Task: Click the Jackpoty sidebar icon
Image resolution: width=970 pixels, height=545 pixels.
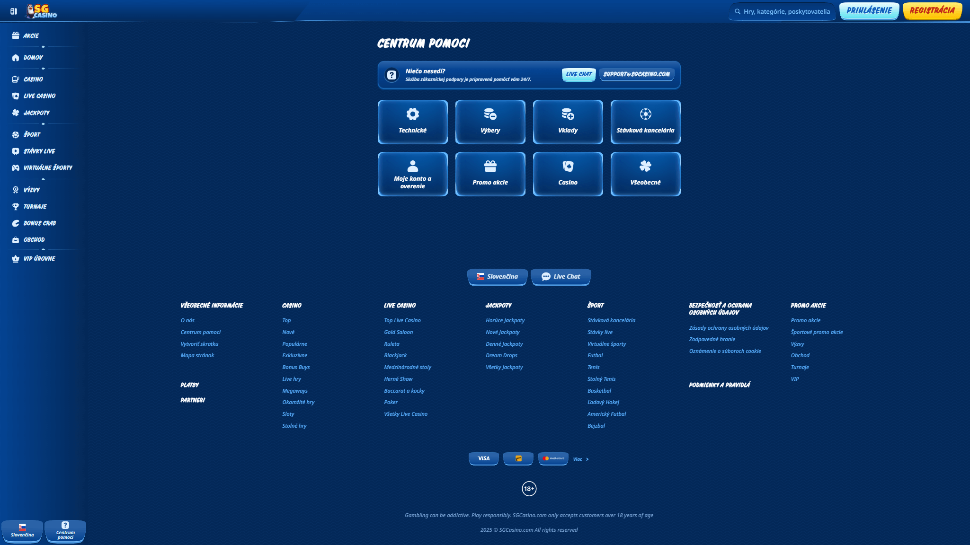Action: (x=15, y=113)
